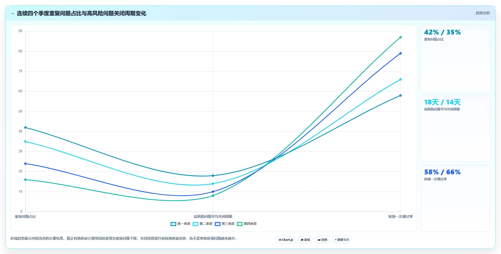Click the 数据卡片 tag
The height and width of the screenshot is (254, 501).
tap(342, 240)
